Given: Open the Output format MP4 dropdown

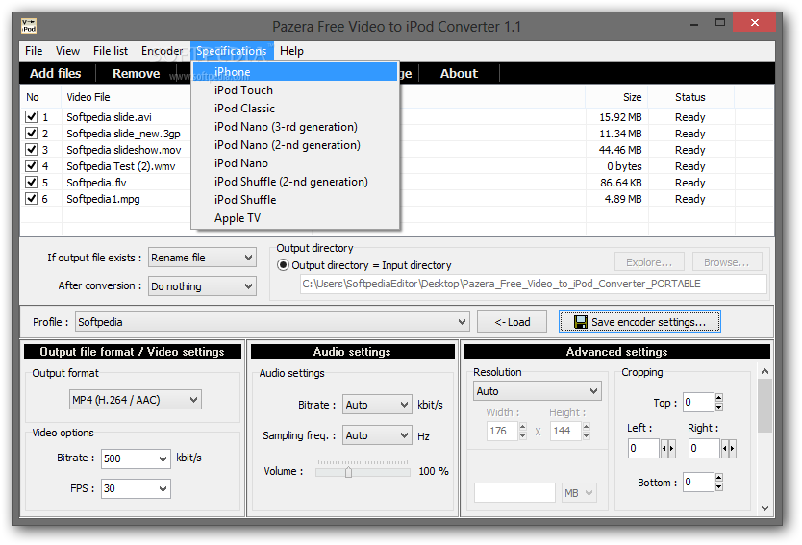Looking at the screenshot, I should click(x=136, y=400).
